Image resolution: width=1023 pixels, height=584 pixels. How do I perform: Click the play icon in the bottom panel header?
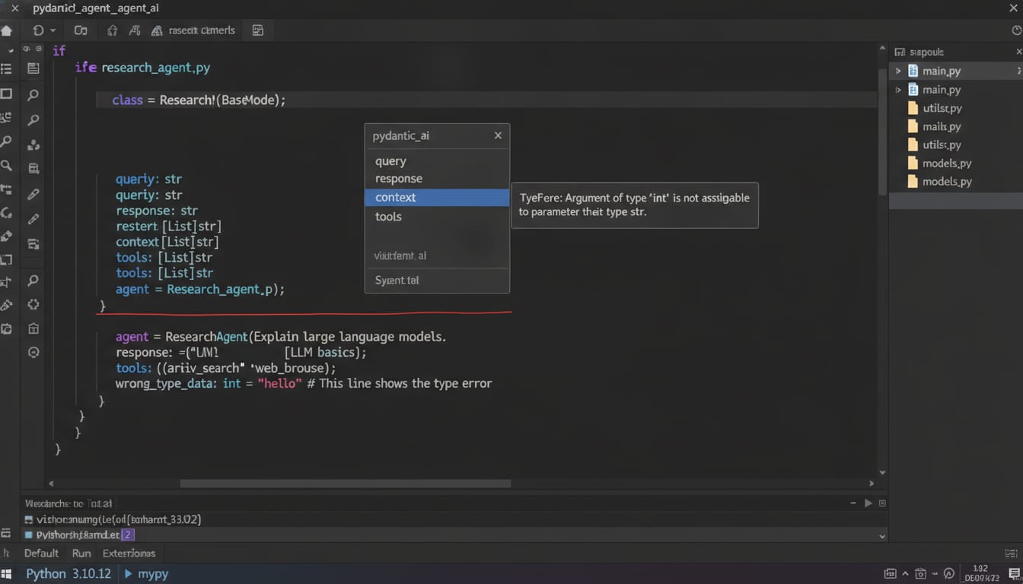tap(868, 503)
